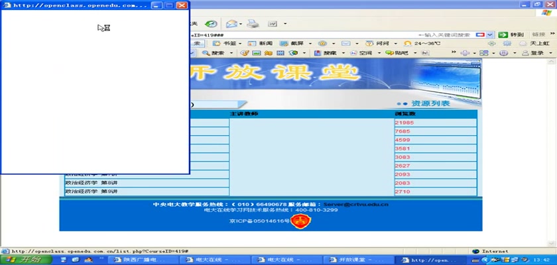Click the 搜藏 favorites button
The image size is (557, 265).
(326, 53)
